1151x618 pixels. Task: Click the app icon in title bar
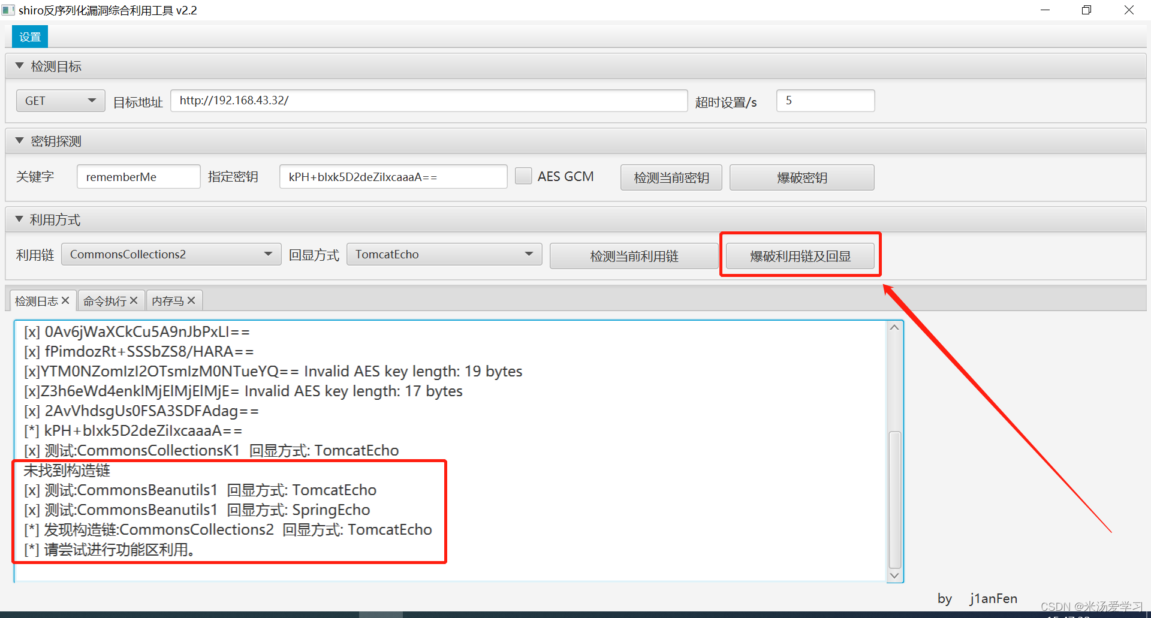pos(8,10)
